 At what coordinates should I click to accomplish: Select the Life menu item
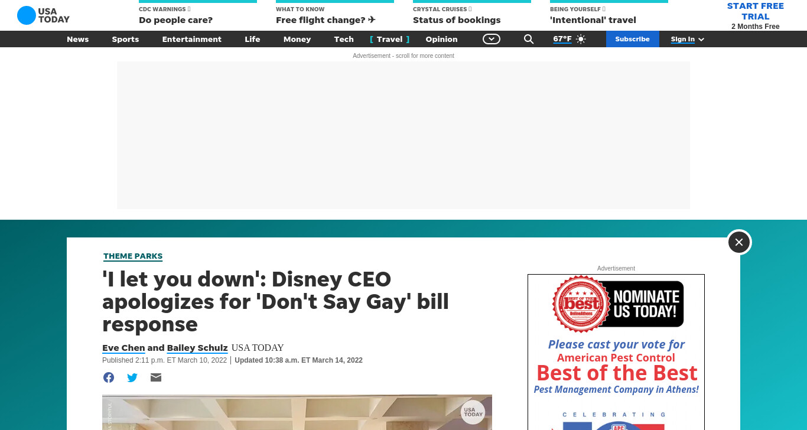pyautogui.click(x=252, y=39)
